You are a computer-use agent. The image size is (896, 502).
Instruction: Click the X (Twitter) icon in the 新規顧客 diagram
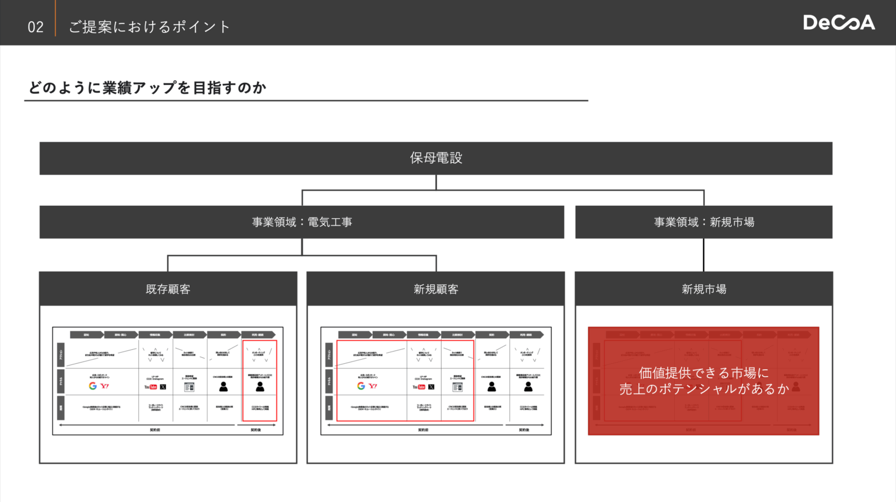pos(431,387)
